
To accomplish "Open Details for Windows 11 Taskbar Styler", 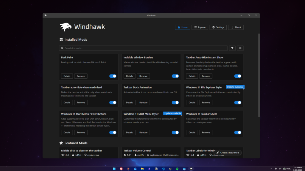I will click(x=192, y=132).
